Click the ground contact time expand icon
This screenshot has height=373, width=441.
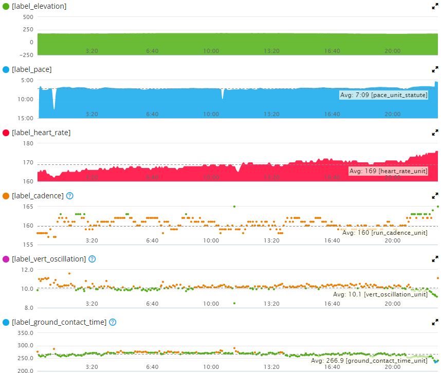pyautogui.click(x=435, y=322)
